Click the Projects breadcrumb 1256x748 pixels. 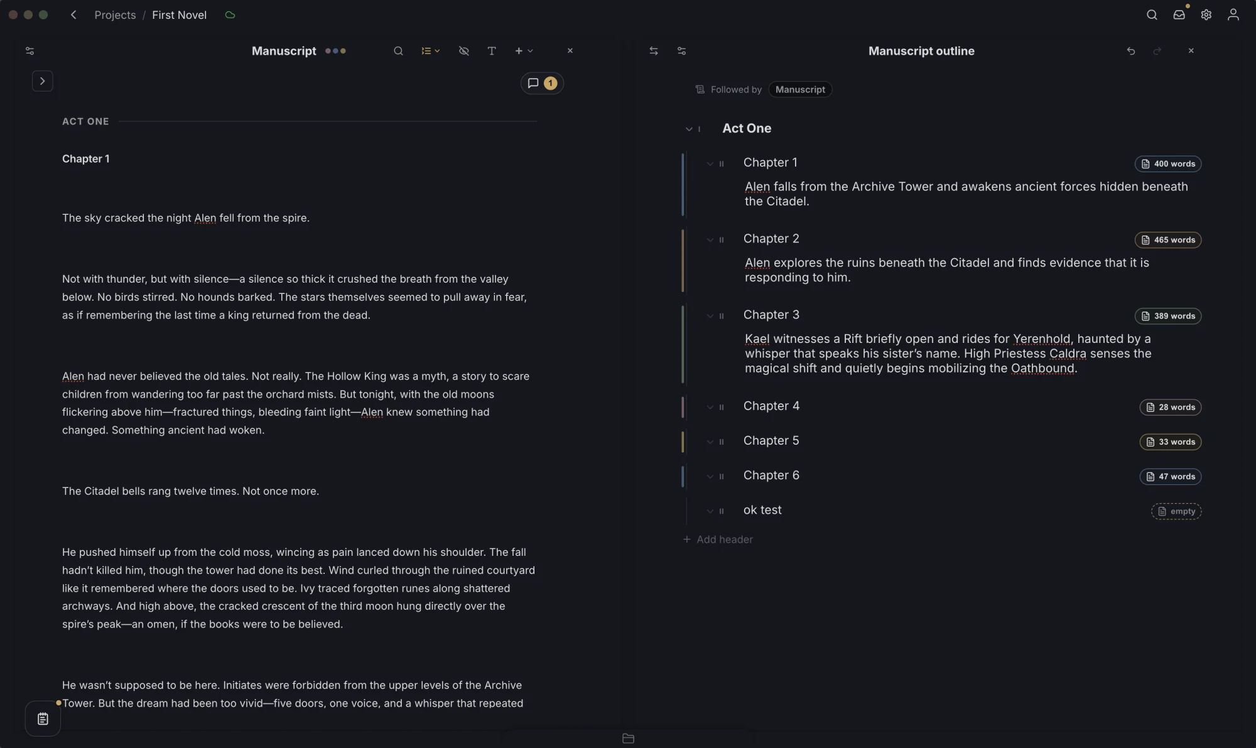click(115, 15)
